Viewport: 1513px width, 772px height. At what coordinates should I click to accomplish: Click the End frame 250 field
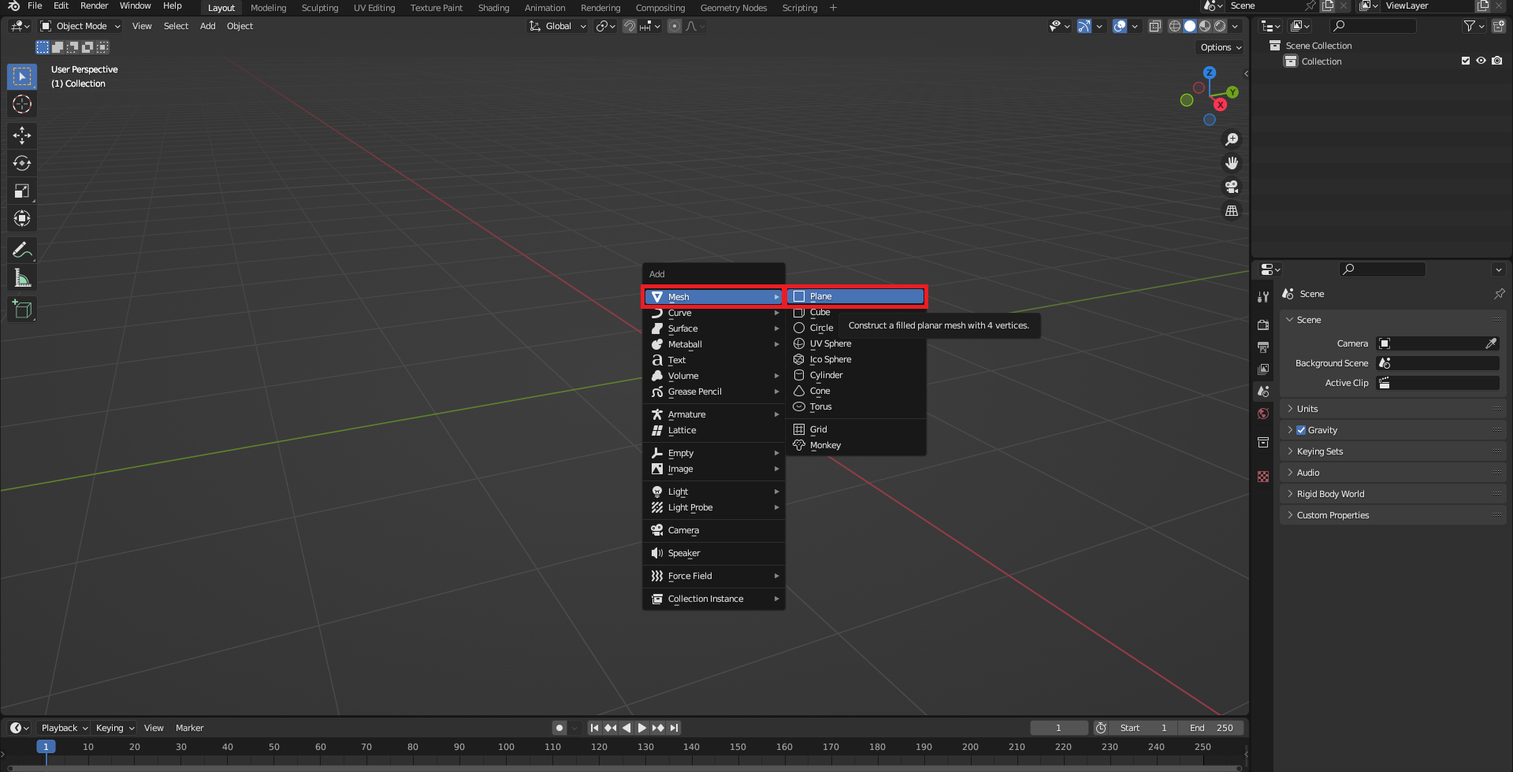[1211, 728]
